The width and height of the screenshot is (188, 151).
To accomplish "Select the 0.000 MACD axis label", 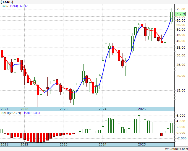I will coord(181,133).
